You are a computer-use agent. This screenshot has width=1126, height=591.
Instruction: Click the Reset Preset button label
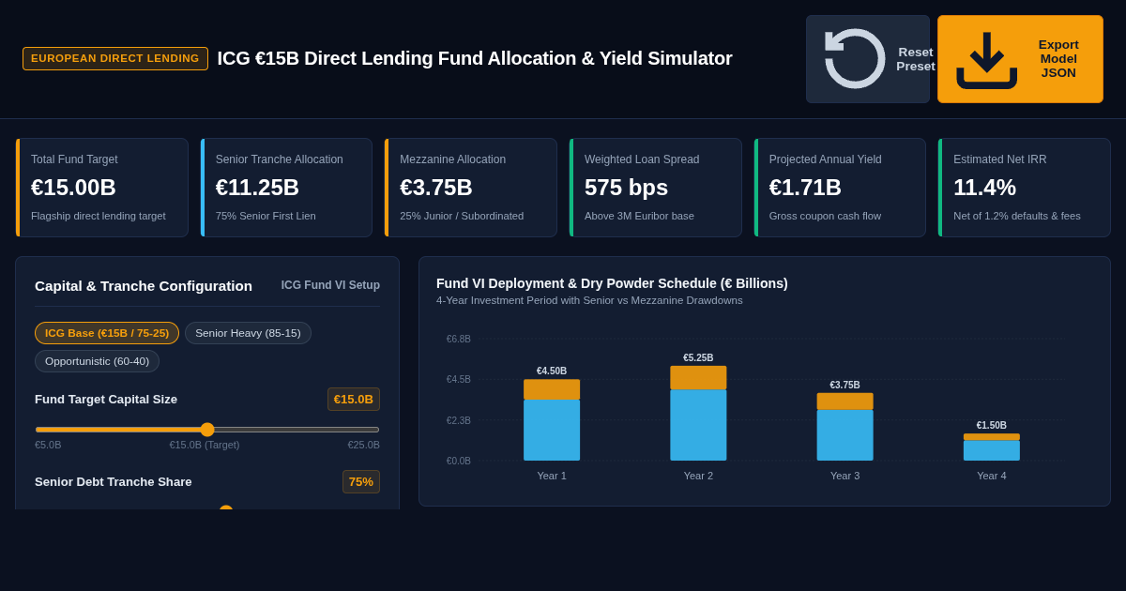click(x=916, y=59)
